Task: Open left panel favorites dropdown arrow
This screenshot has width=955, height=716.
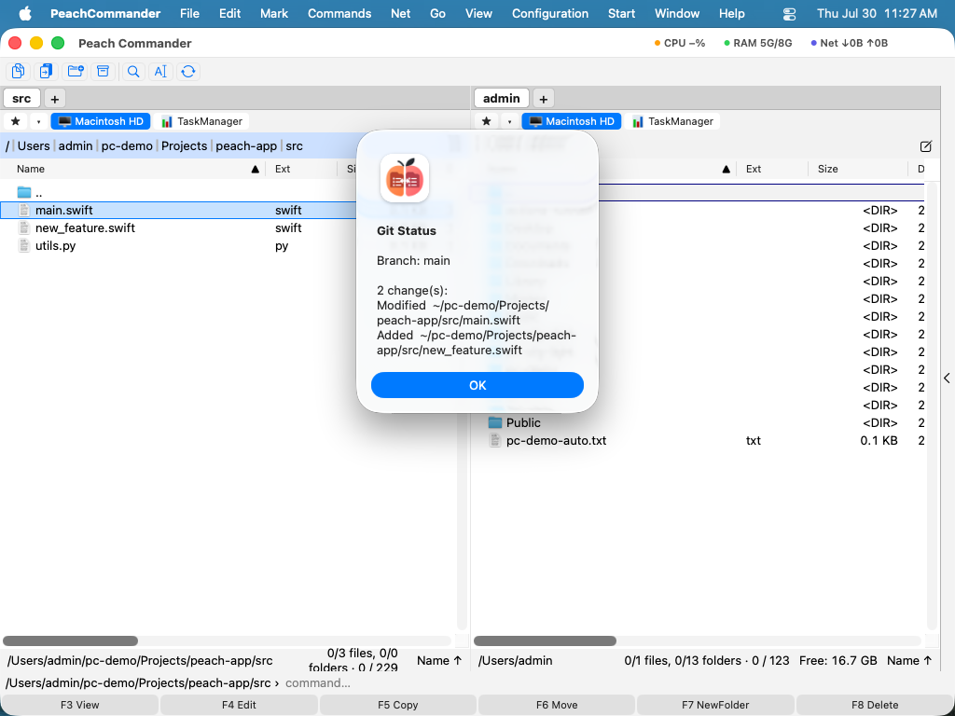Action: [x=38, y=121]
